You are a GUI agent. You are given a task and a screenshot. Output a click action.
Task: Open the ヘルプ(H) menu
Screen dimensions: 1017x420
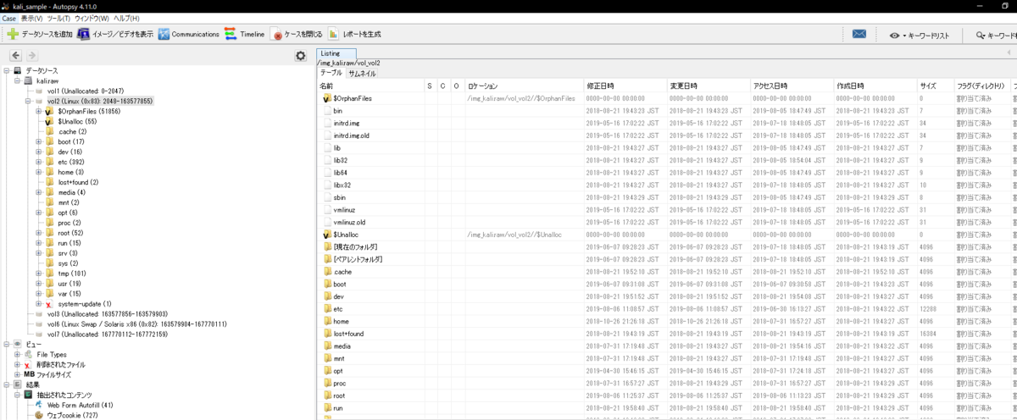126,18
